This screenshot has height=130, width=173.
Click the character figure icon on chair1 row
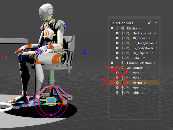pos(123,78)
